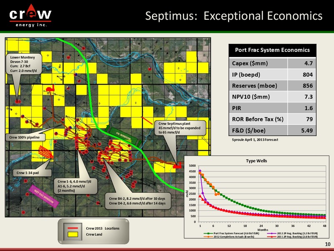Click the 2012 Completions Actuals legend entry
The height and width of the screenshot is (251, 334).
point(229,236)
